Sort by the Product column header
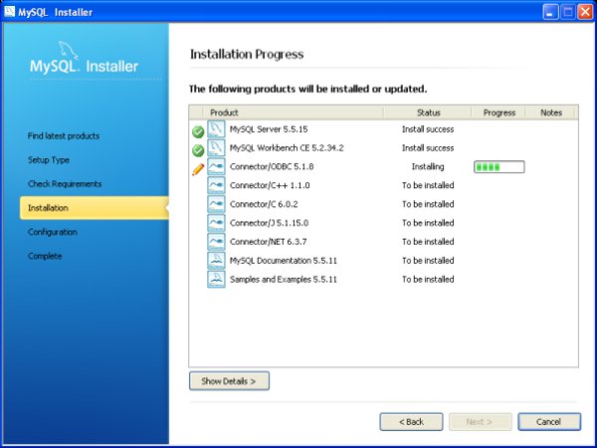Viewport: 597px width, 448px height. [x=294, y=112]
